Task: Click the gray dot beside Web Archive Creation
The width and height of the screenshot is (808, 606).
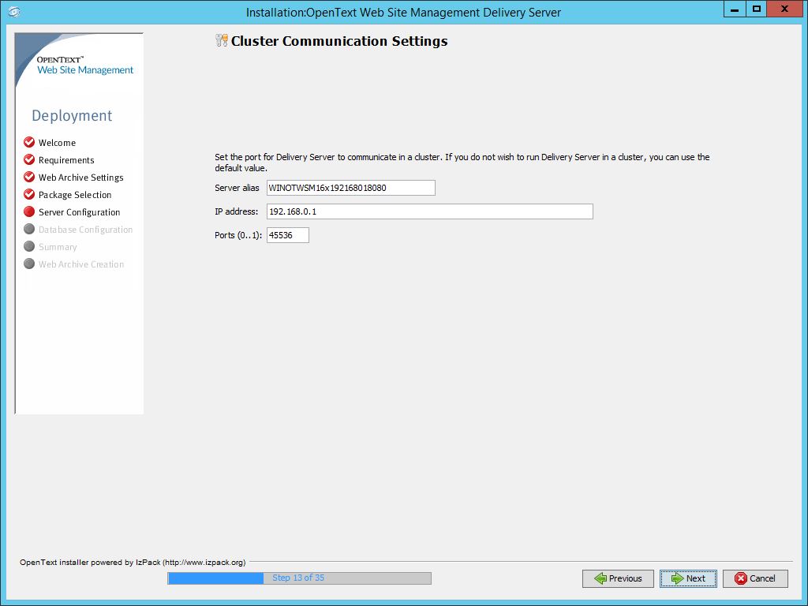Action: coord(29,264)
